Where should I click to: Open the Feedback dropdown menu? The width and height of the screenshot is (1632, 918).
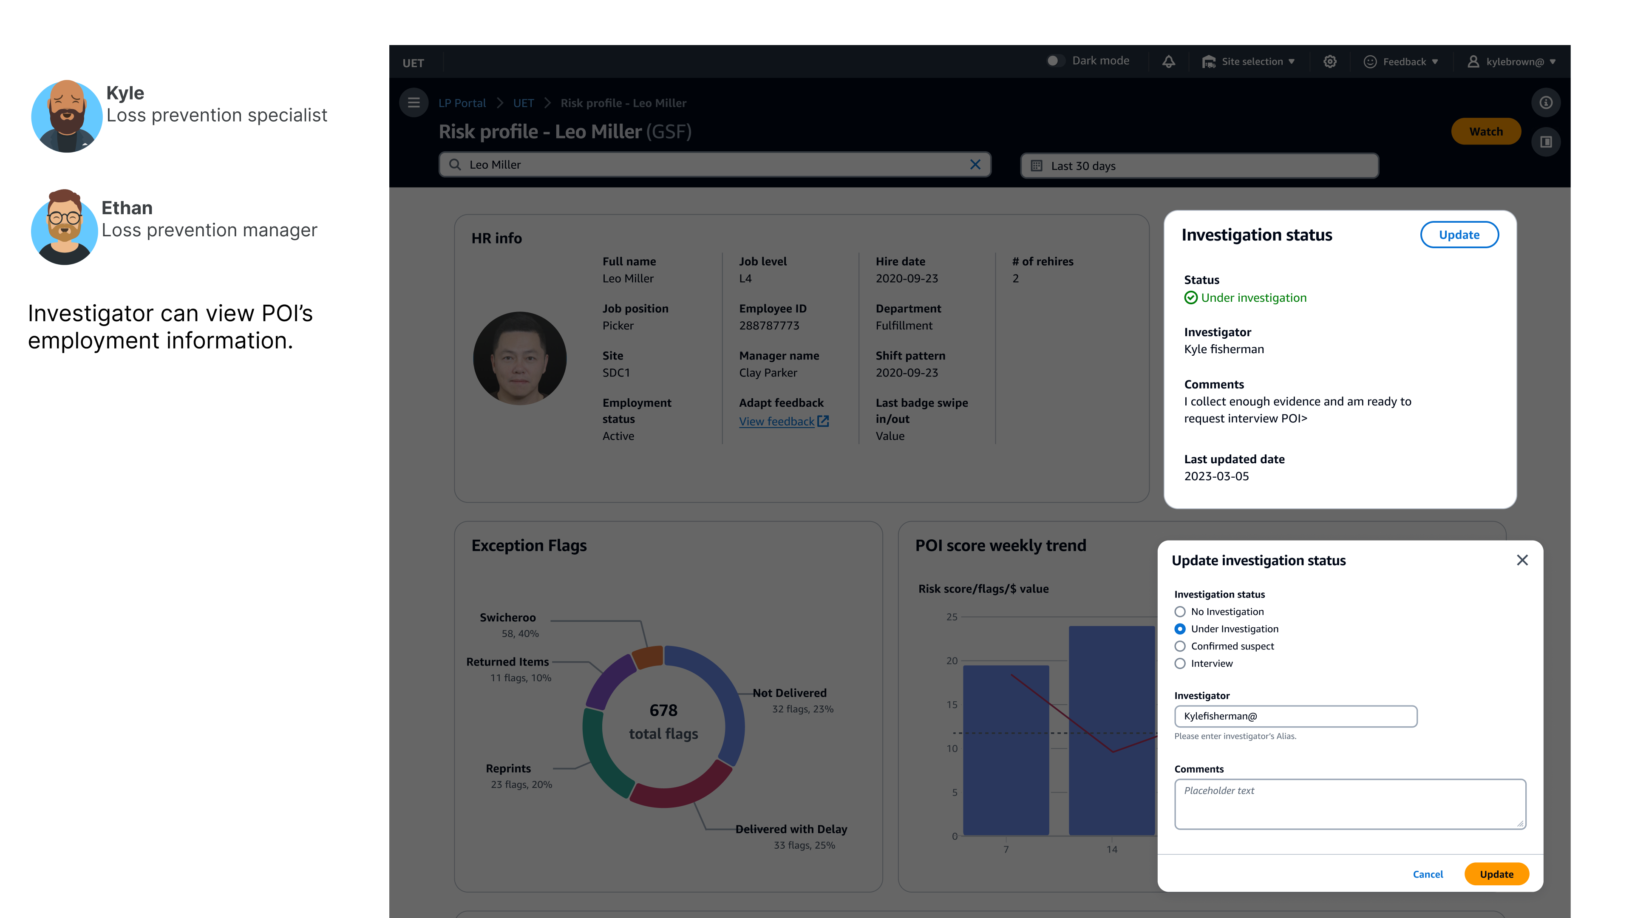click(x=1404, y=62)
